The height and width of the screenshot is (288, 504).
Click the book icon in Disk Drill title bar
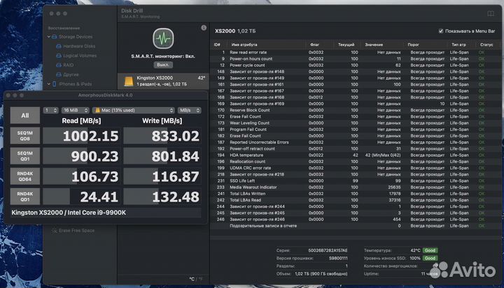pos(491,13)
